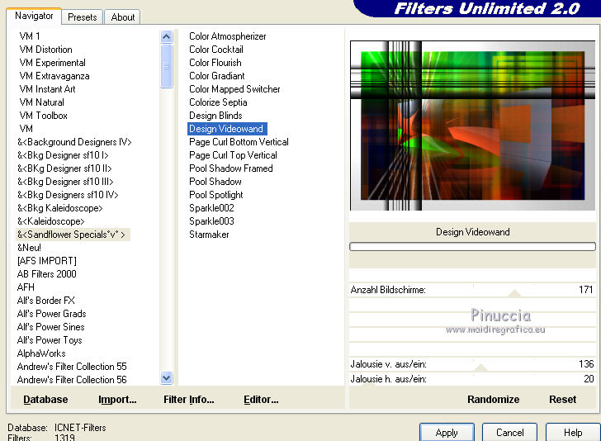Select the highlighted Design Videowand filter
The width and height of the screenshot is (601, 441).
coord(227,129)
